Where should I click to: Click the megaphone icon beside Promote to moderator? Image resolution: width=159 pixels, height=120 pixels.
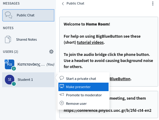(62, 95)
